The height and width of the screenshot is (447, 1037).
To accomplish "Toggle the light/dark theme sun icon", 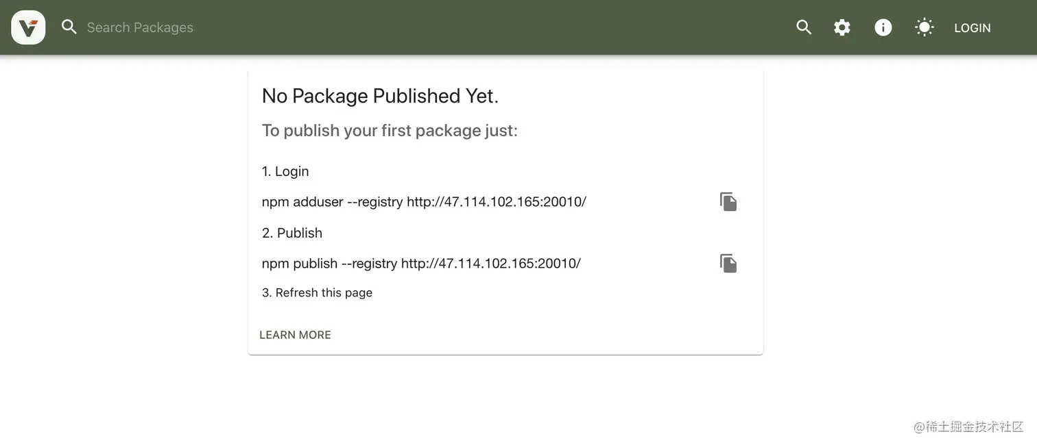I will (x=925, y=27).
